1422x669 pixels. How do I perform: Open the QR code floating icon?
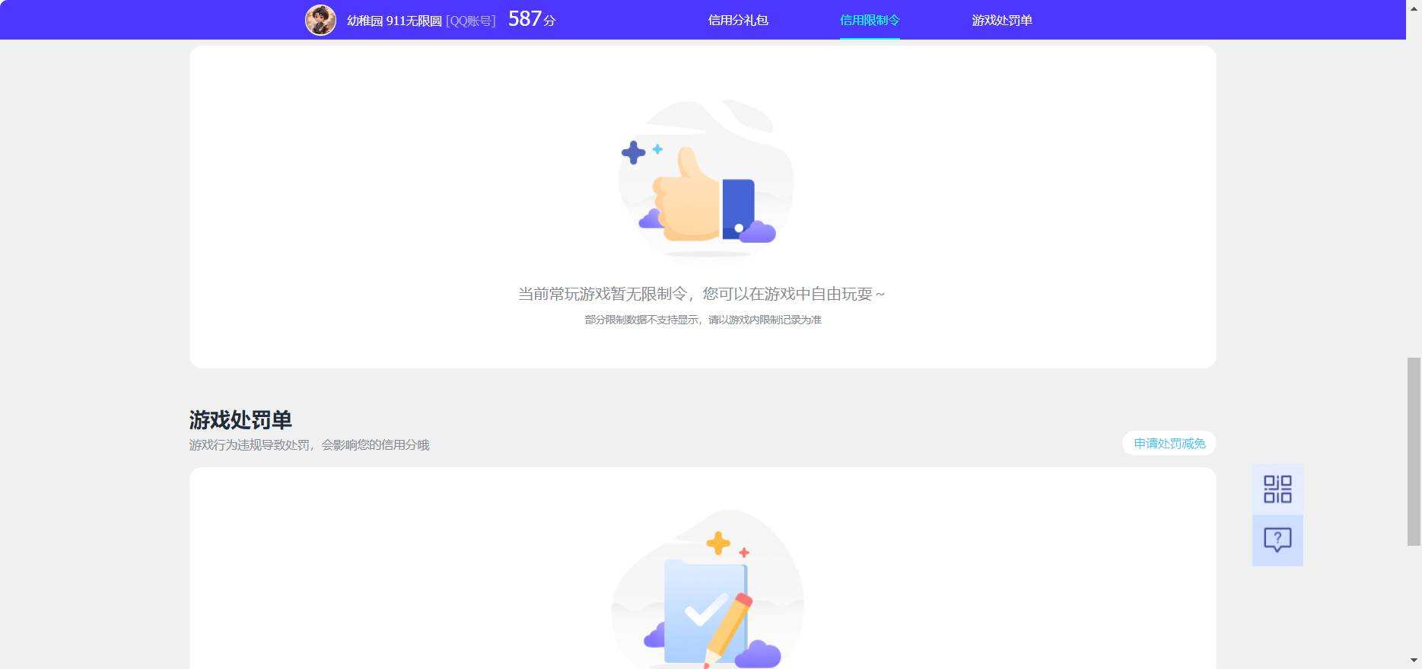tap(1277, 489)
